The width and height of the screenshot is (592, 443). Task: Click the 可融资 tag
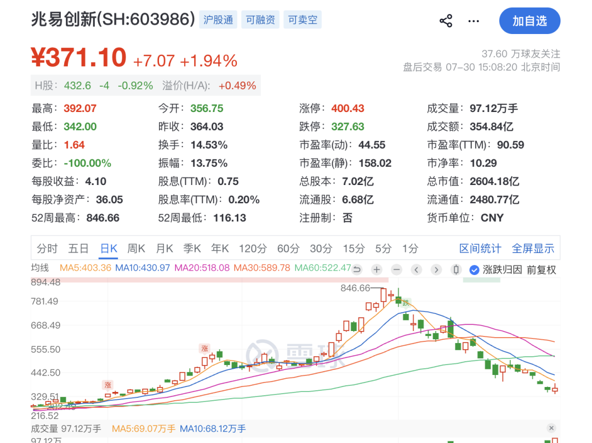[260, 20]
